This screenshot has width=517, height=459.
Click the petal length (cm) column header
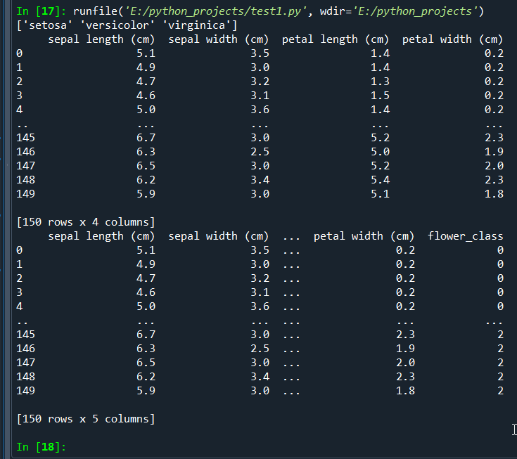pos(336,39)
